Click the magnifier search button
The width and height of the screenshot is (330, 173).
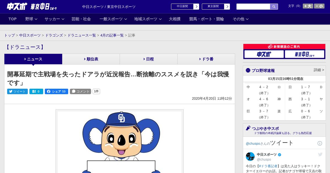(x=274, y=7)
